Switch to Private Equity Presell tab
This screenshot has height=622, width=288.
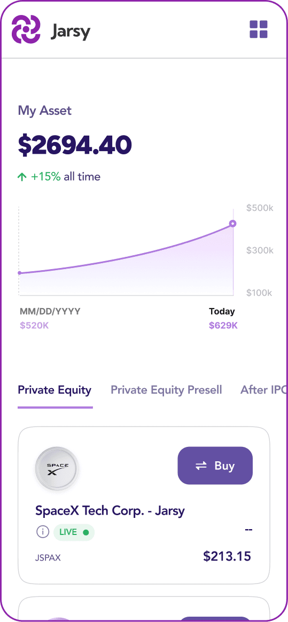tap(166, 390)
